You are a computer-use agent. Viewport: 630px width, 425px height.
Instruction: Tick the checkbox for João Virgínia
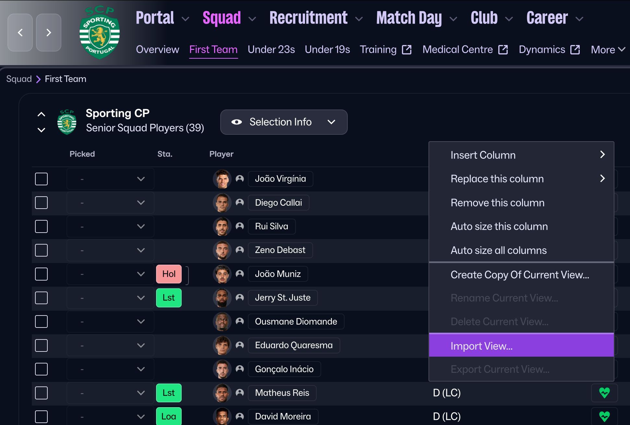41,179
